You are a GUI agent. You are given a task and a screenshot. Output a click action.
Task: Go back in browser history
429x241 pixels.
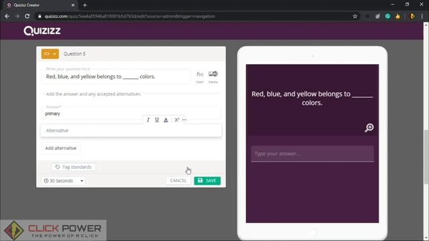click(7, 16)
